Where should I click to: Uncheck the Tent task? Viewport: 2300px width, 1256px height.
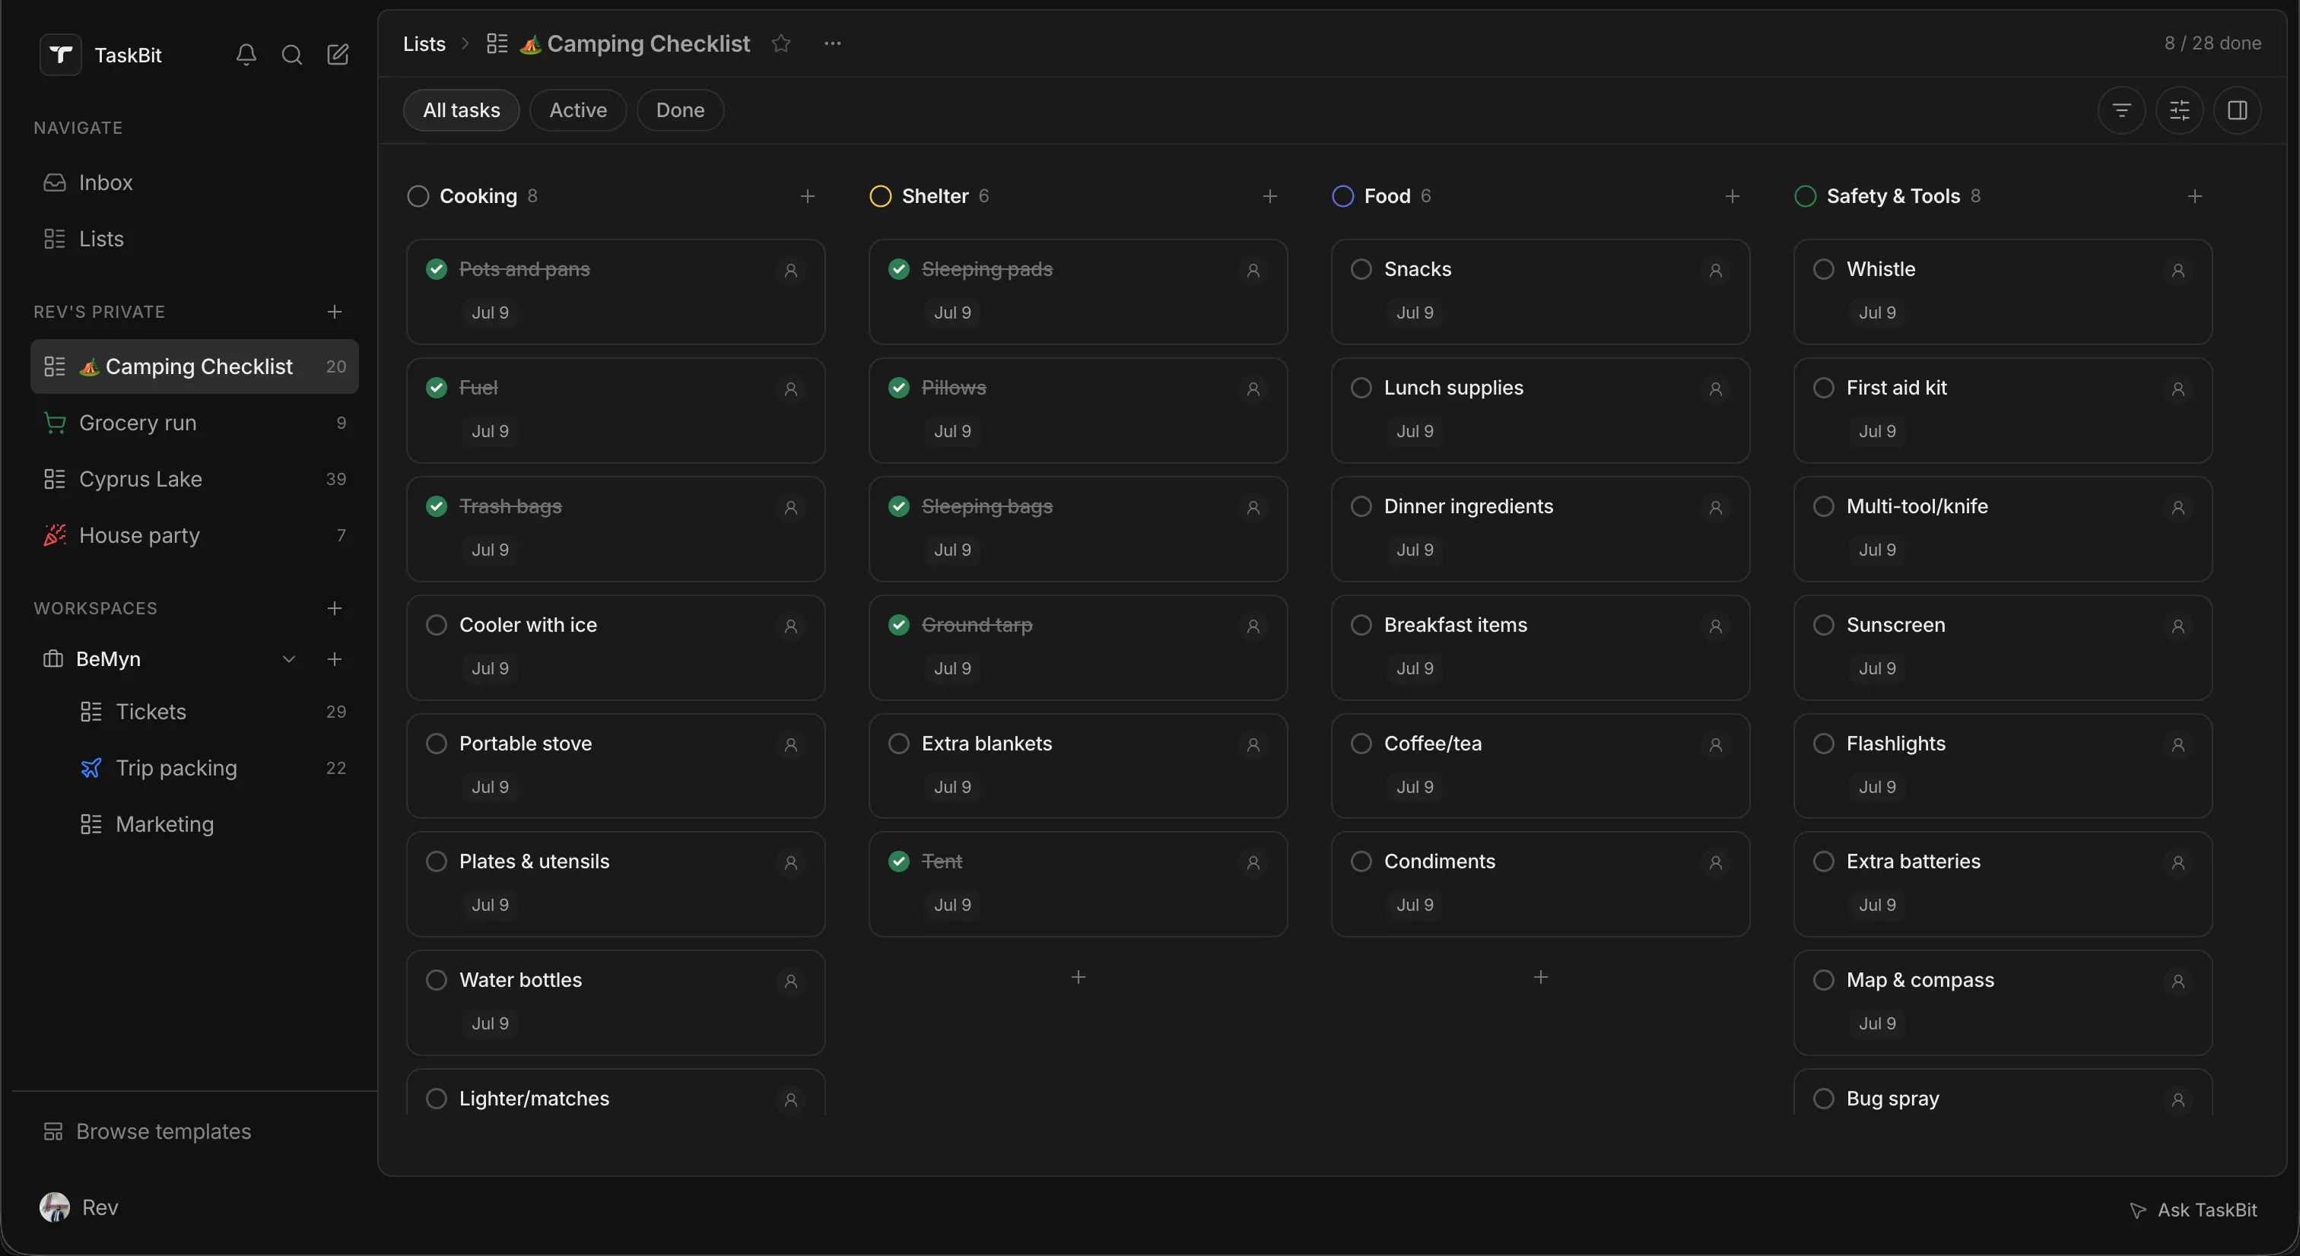coord(898,861)
